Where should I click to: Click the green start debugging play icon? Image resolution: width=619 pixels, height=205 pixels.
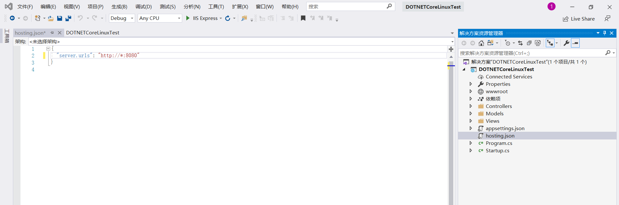point(188,18)
